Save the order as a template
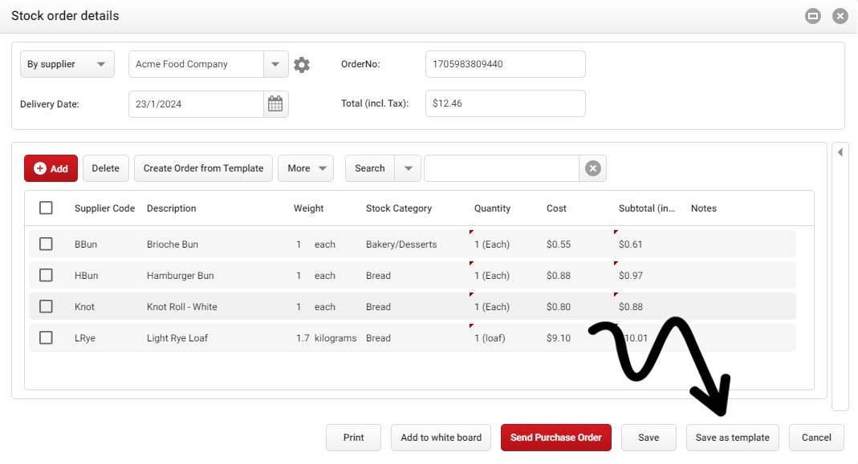This screenshot has height=464, width=858. pyautogui.click(x=732, y=438)
